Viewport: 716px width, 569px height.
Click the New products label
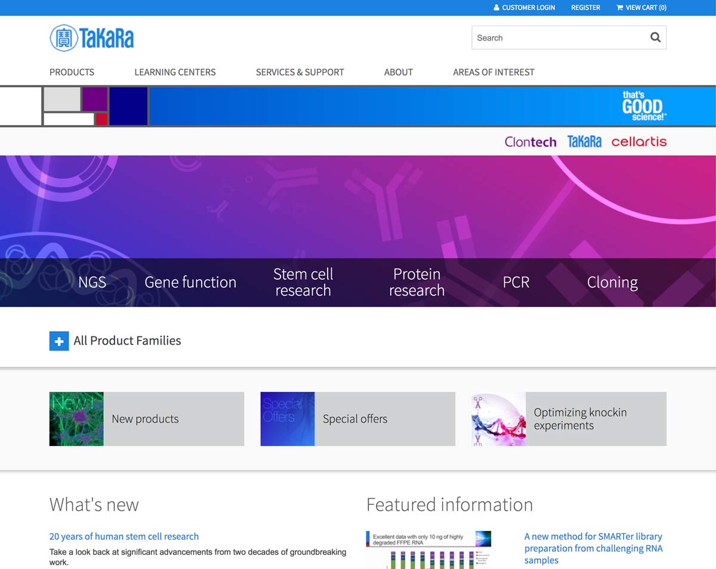tap(145, 419)
